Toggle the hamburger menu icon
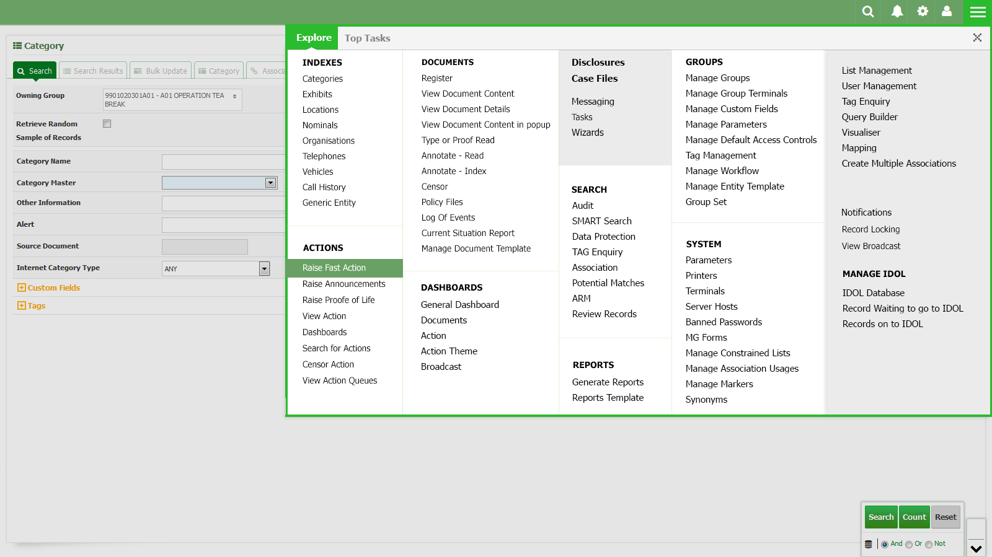 [x=978, y=12]
